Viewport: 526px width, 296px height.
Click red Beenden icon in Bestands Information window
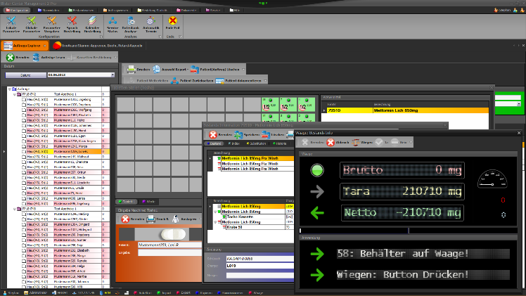pos(213,135)
